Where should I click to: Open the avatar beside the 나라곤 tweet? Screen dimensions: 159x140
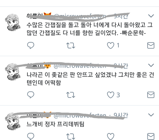(x=13, y=72)
